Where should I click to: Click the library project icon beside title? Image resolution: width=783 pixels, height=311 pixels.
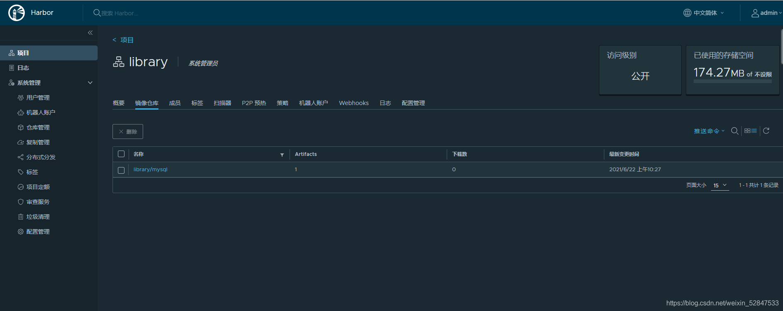pyautogui.click(x=119, y=62)
